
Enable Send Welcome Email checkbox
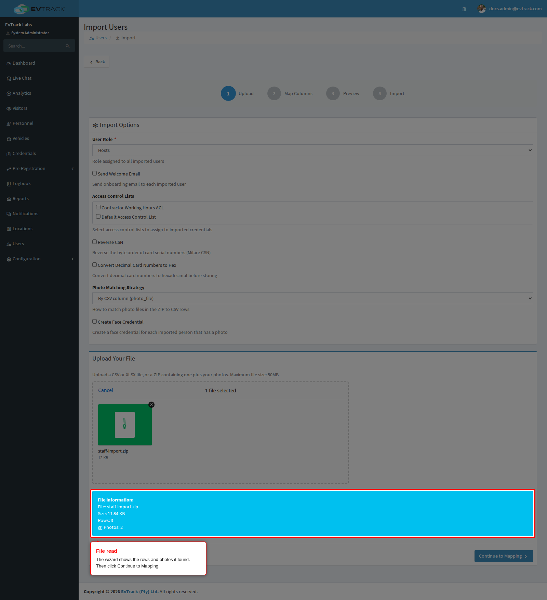point(94,173)
